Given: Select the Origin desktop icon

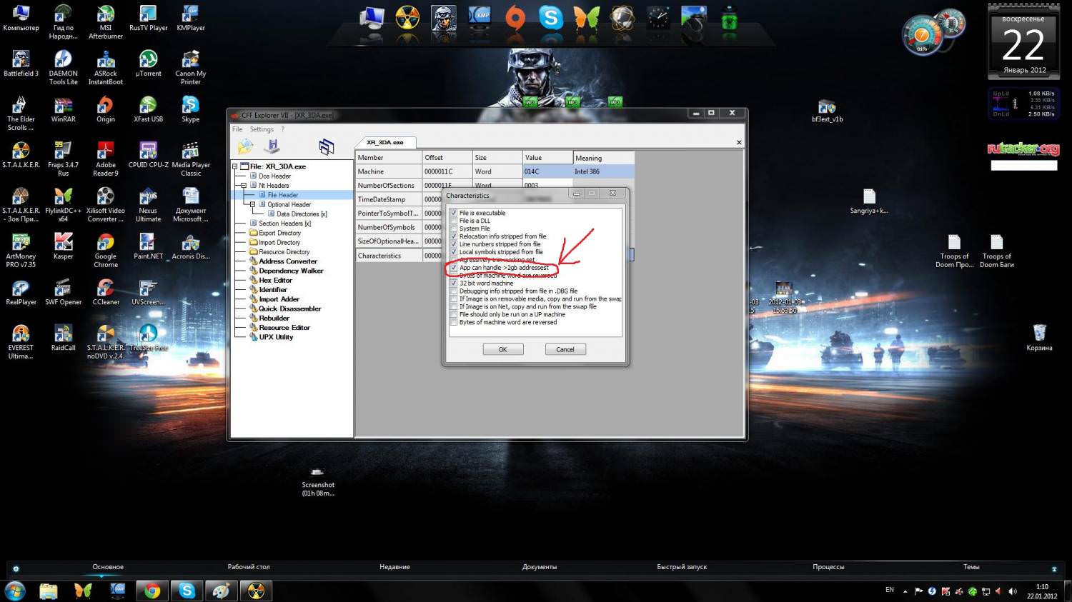Looking at the screenshot, I should [106, 110].
